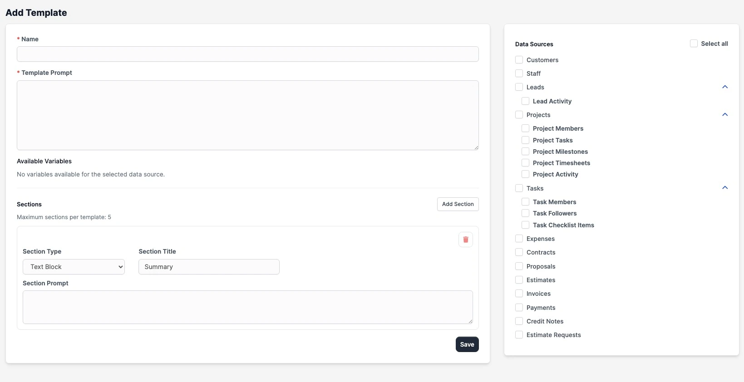This screenshot has height=382, width=744.
Task: Delete the section with the trash icon
Action: coord(465,240)
